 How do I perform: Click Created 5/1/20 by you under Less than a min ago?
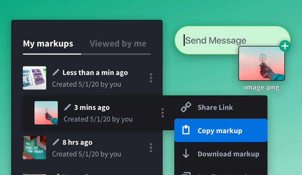coord(87,84)
